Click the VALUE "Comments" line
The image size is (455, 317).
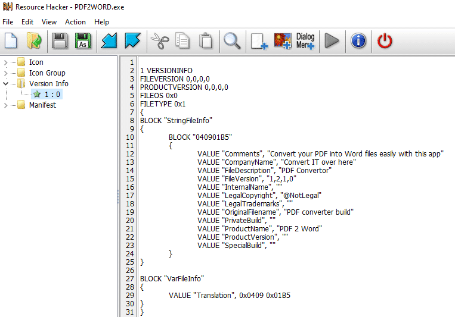(321, 154)
